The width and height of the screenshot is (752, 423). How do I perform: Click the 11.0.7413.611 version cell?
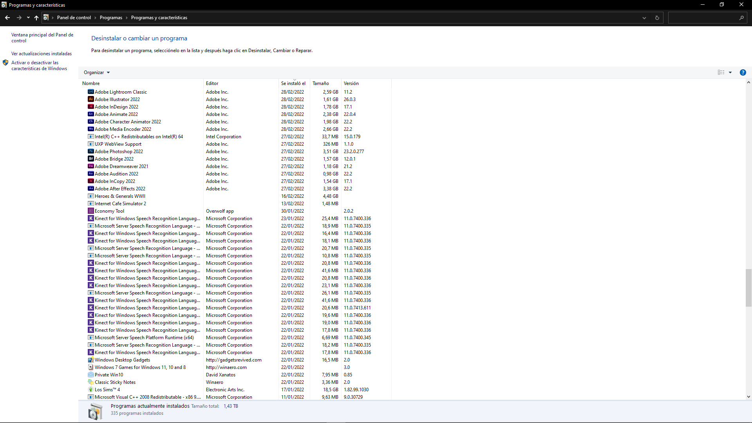coord(357,308)
